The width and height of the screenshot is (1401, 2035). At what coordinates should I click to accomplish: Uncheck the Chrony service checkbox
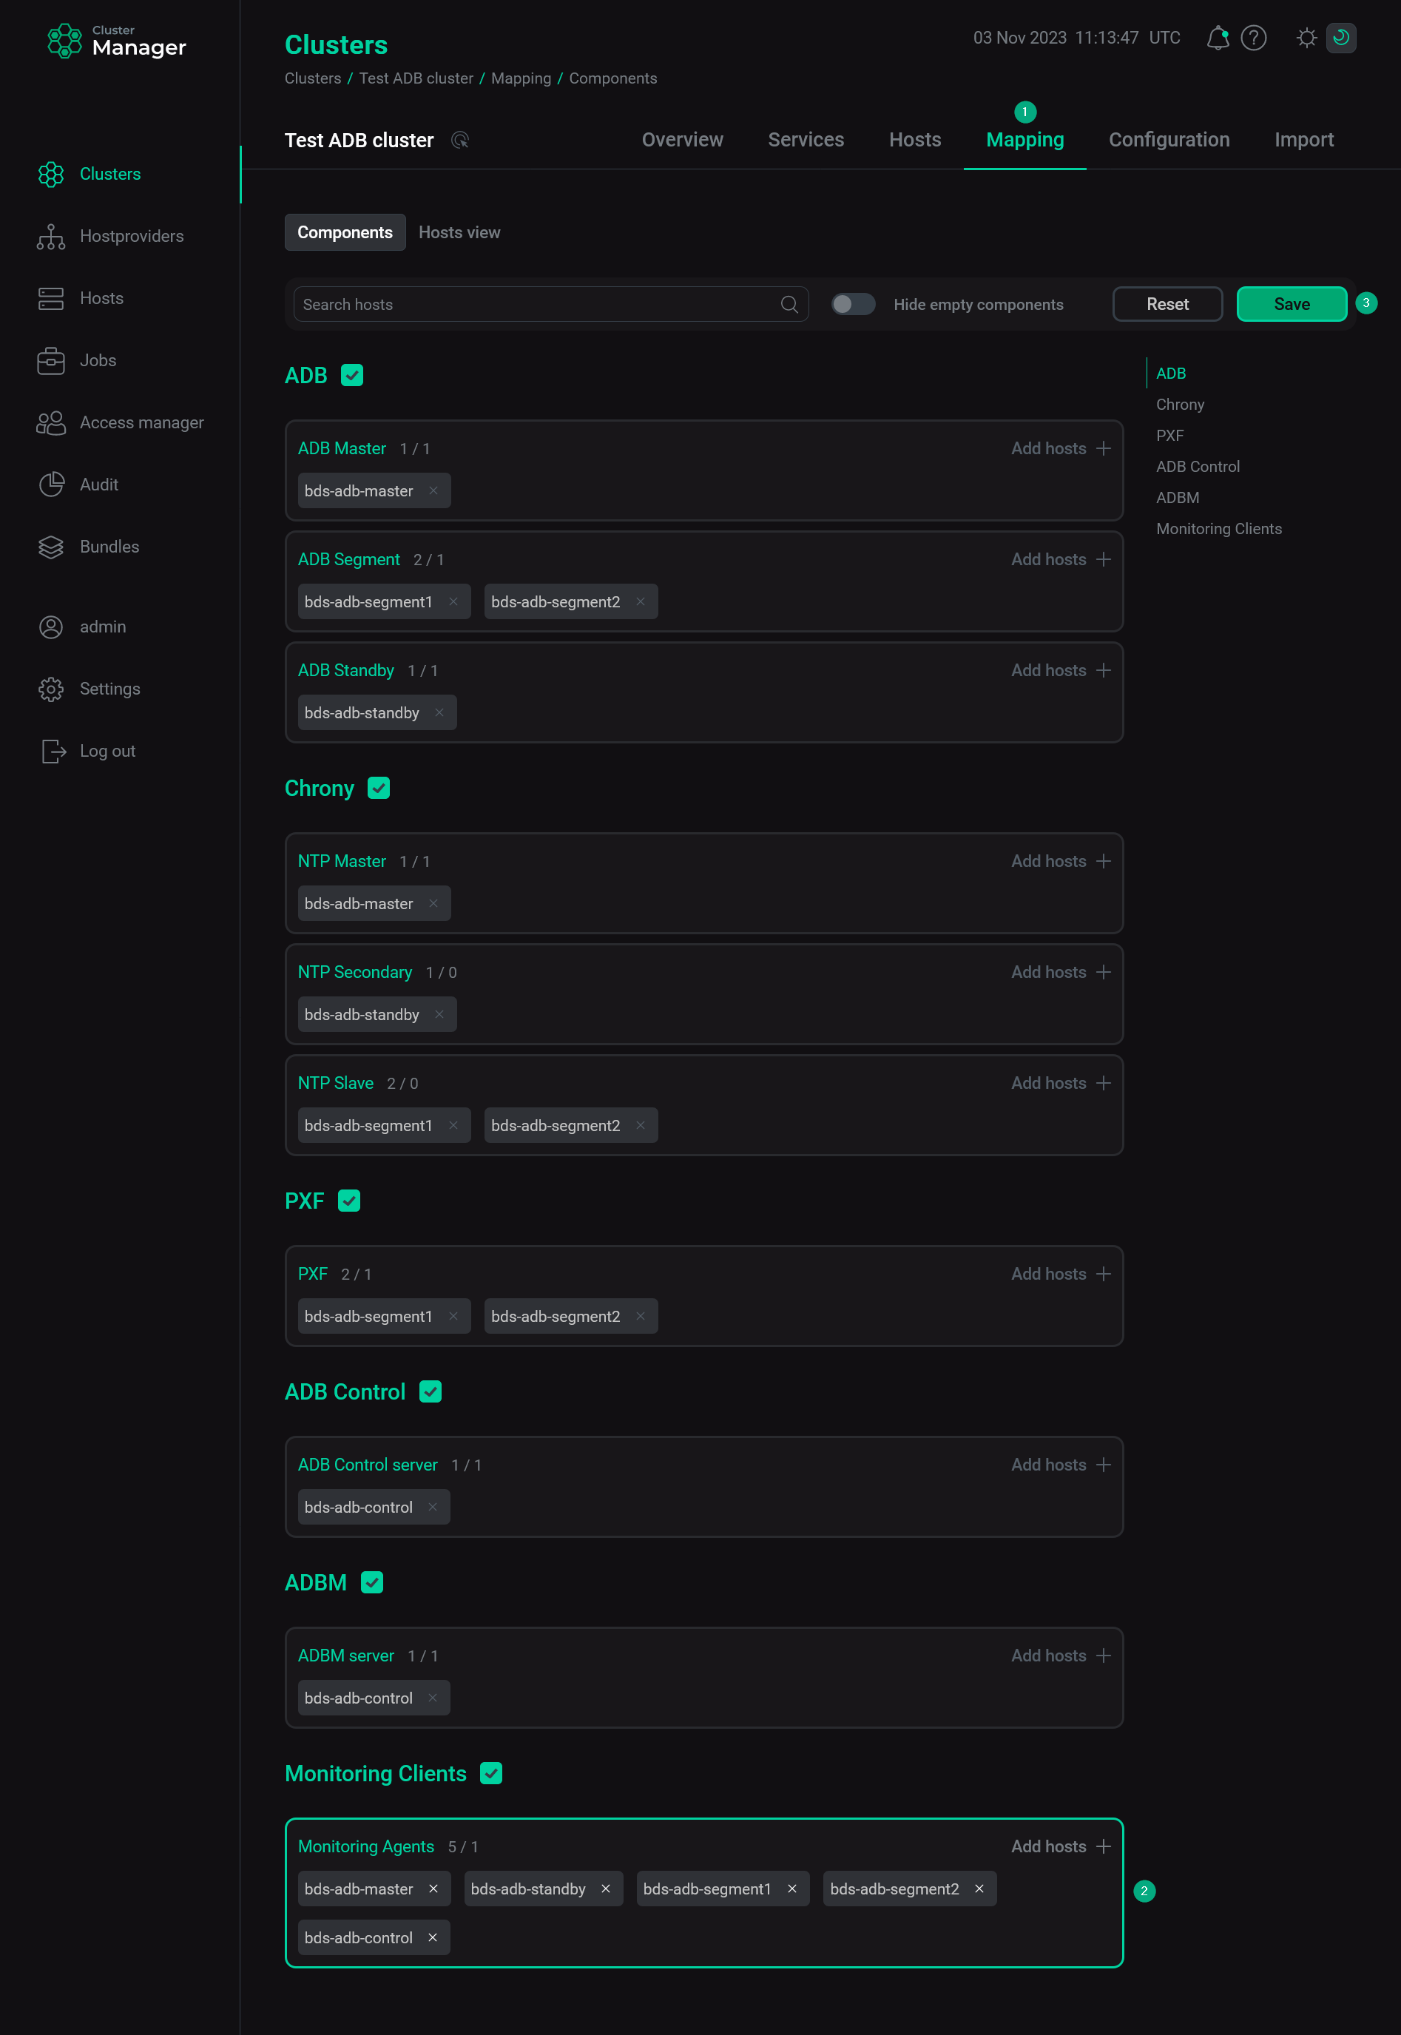[x=378, y=789]
